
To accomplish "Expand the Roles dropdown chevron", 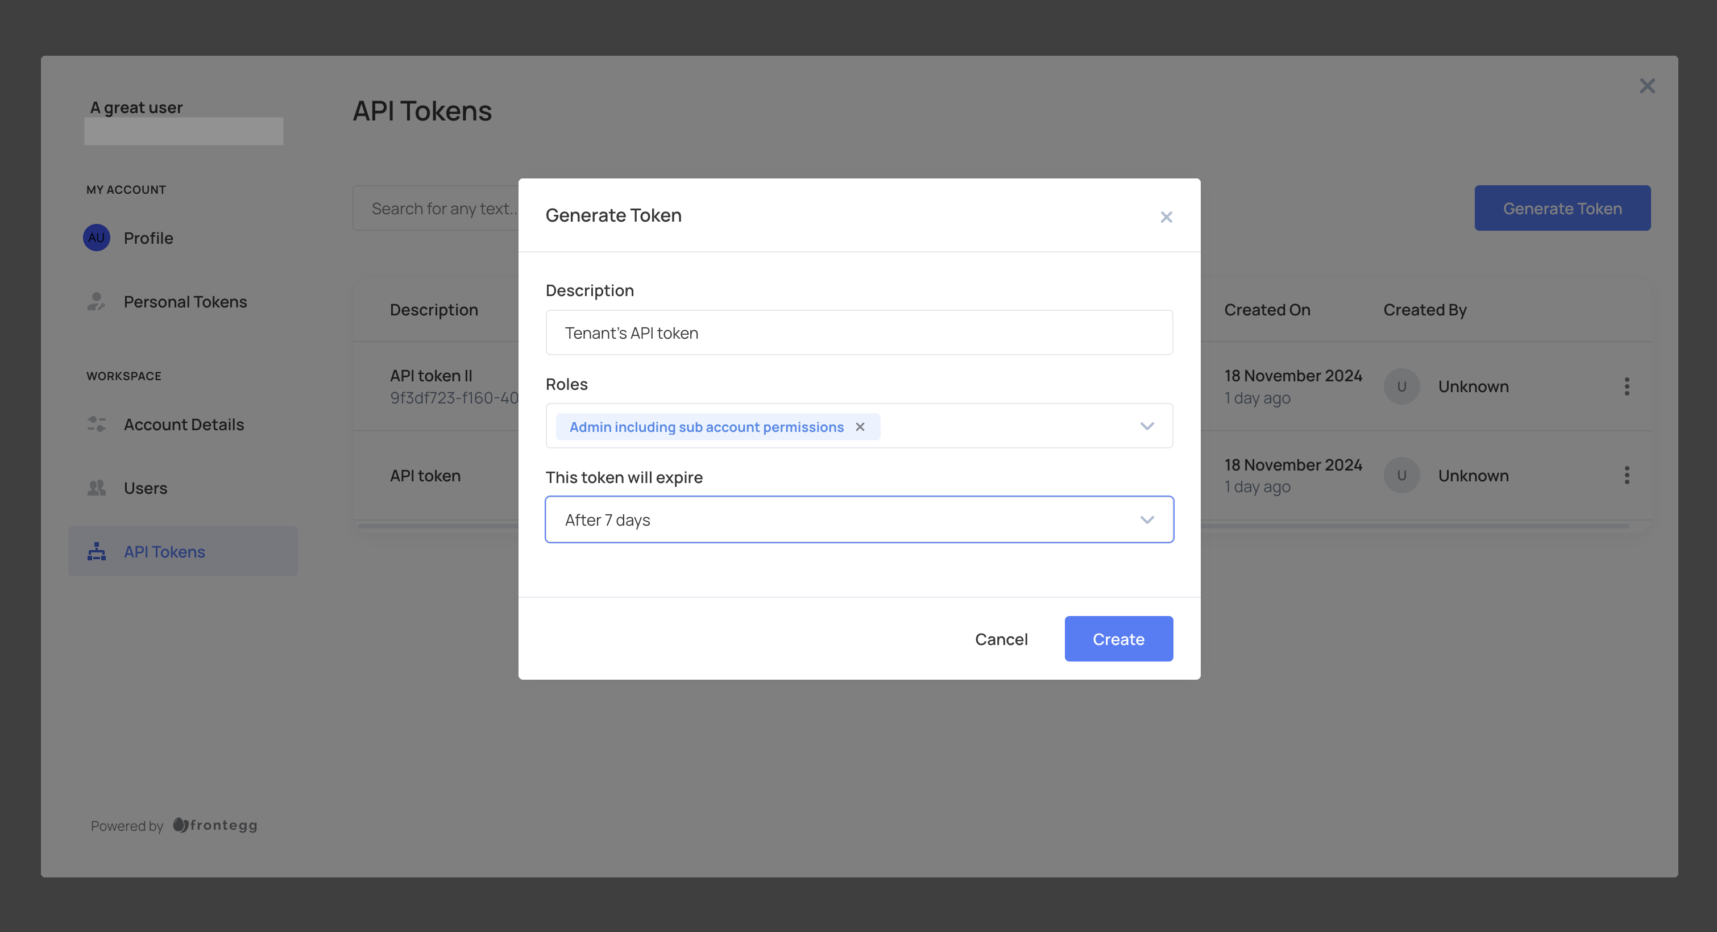I will coord(1146,426).
